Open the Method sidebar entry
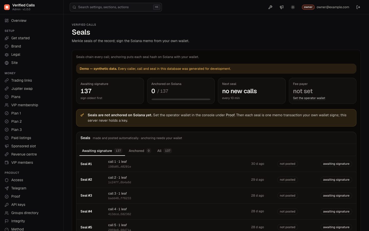Viewport: 369px width, 231px height. pyautogui.click(x=32, y=229)
